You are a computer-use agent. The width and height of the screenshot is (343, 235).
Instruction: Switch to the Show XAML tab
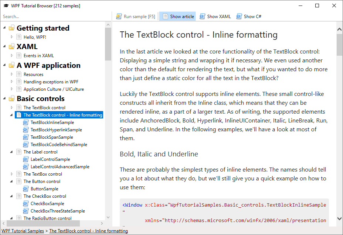[215, 16]
